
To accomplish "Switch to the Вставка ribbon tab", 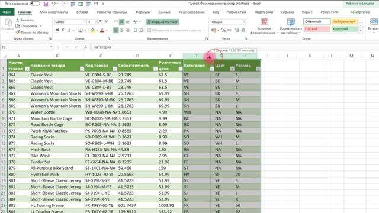I will (x=82, y=12).
